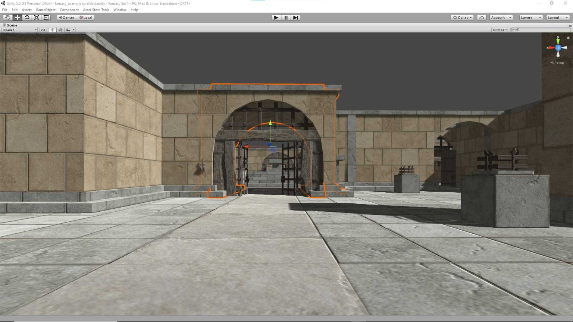The image size is (573, 322).
Task: Select the Rotate tool
Action: click(x=27, y=18)
